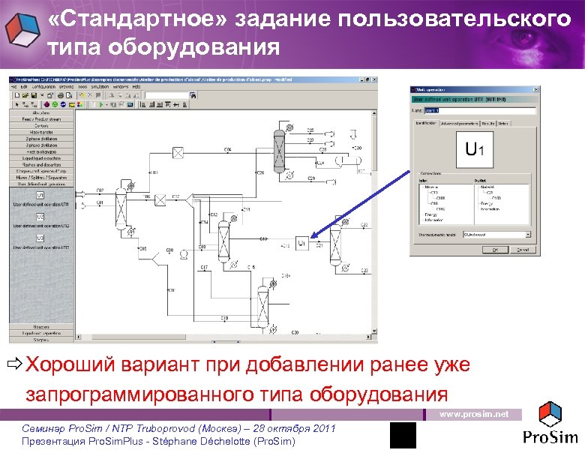Expand the 2-phase distillation palette group
The width and height of the screenshot is (585, 450).
41,139
